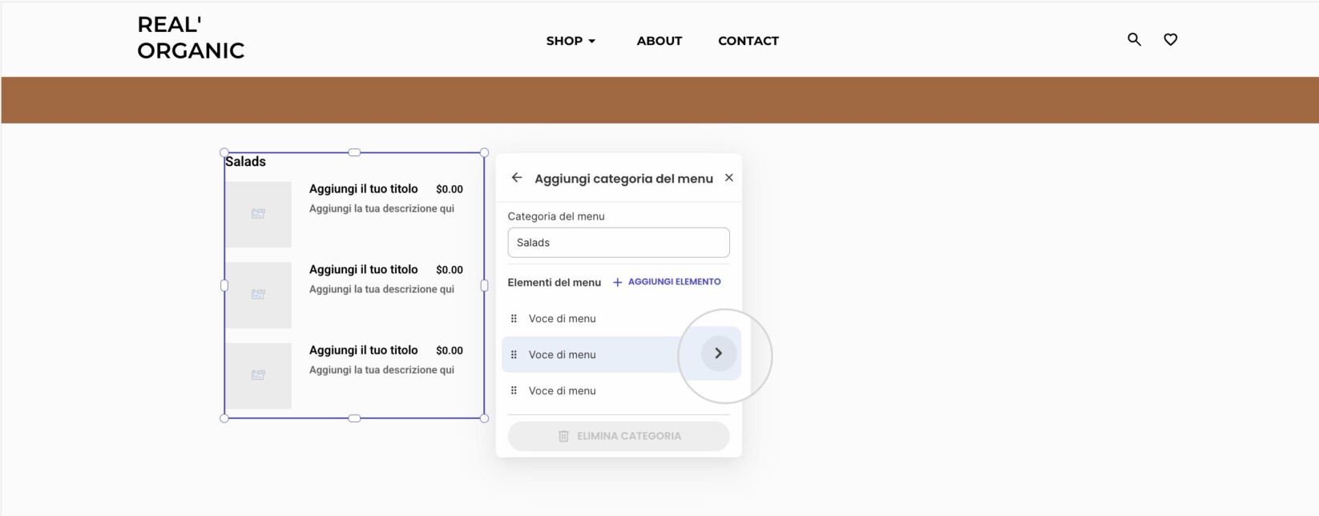Click the third item's $0.00 price

click(x=450, y=350)
